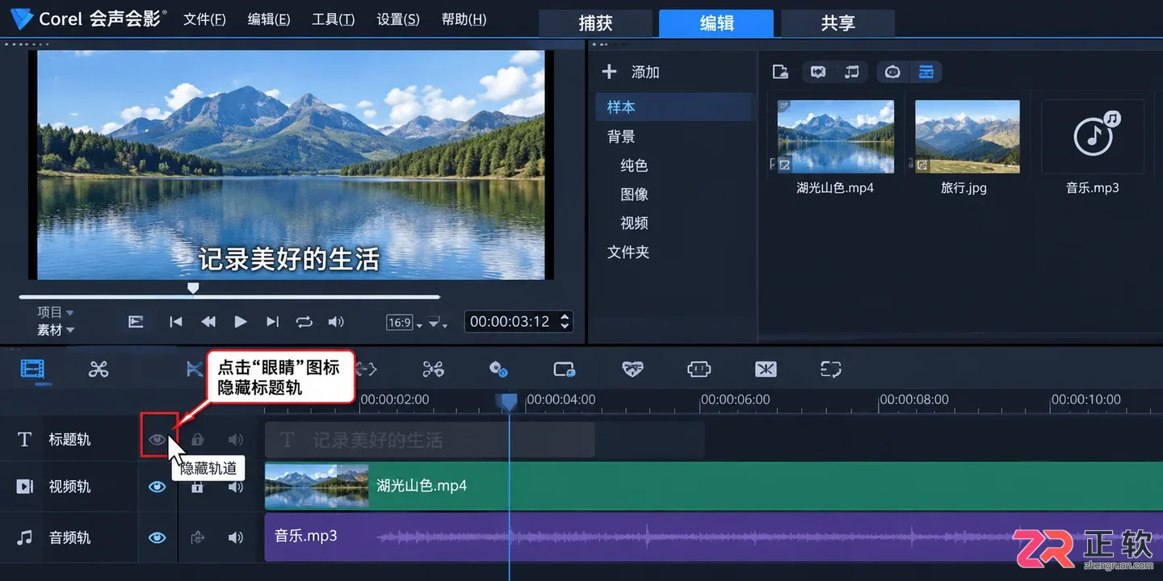Screen dimensions: 1163x581
Task: Step back one frame in preview
Action: (x=208, y=322)
